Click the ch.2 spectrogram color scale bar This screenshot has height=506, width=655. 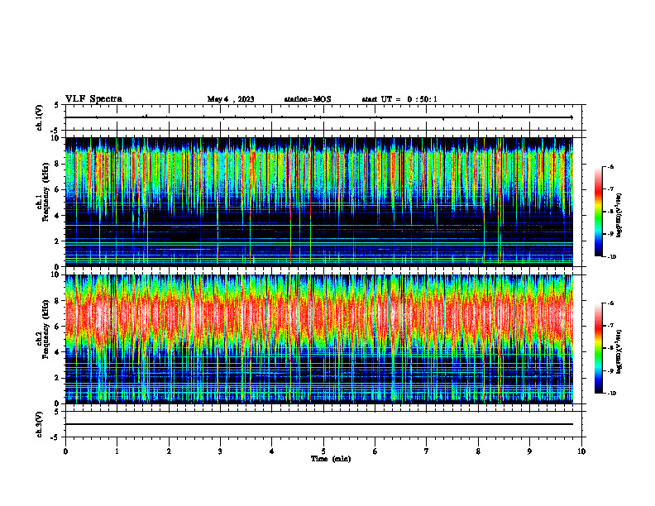click(x=598, y=348)
